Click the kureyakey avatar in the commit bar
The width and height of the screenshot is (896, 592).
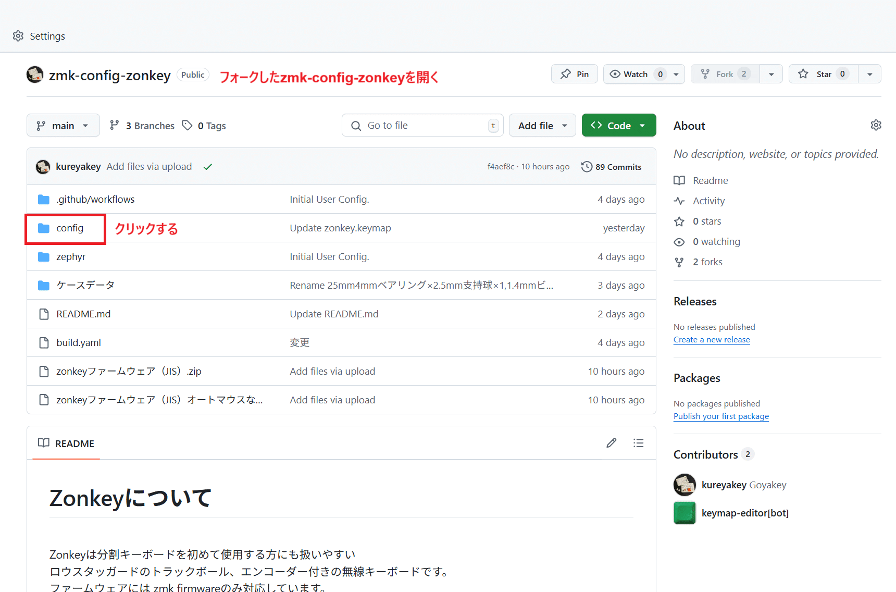coord(43,167)
